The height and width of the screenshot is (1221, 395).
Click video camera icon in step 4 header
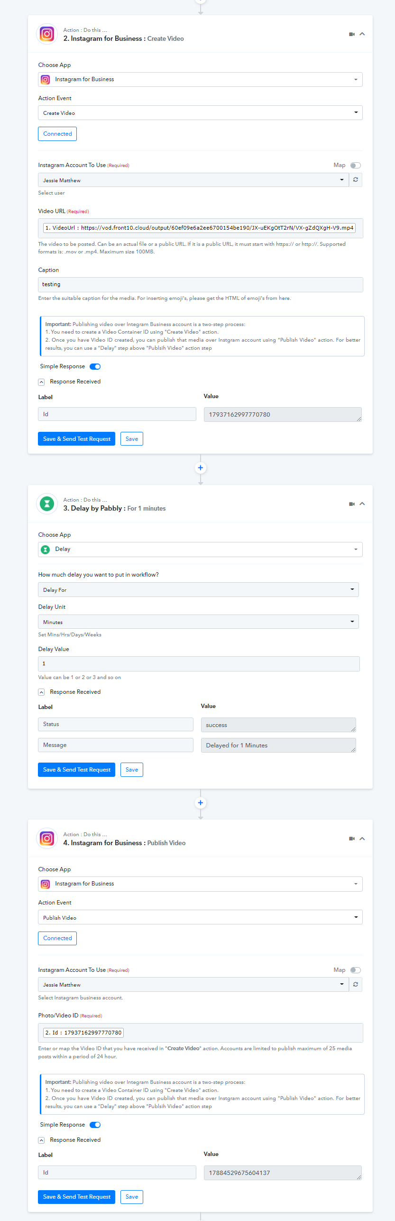(352, 839)
